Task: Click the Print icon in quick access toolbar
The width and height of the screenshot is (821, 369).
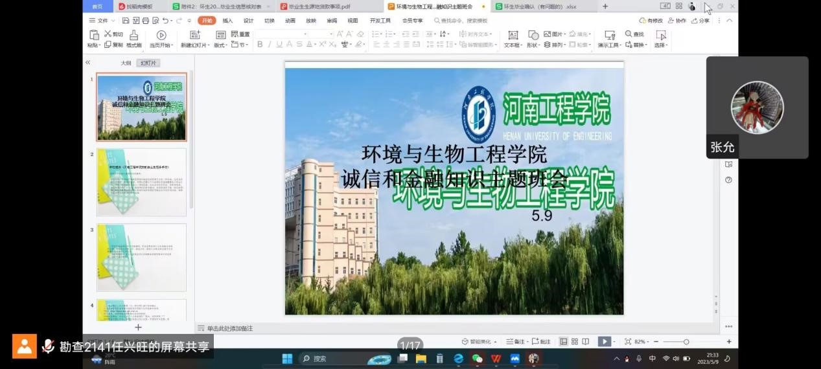Action: pos(146,21)
